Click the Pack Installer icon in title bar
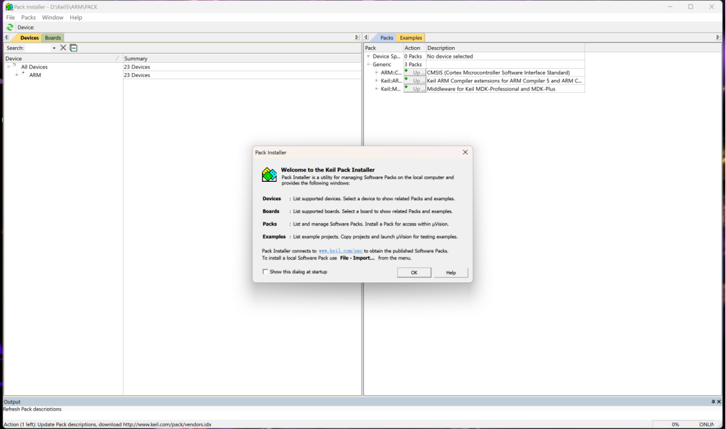 tap(9, 7)
